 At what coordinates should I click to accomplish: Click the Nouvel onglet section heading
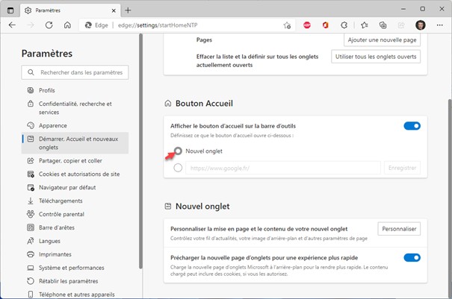tap(202, 207)
